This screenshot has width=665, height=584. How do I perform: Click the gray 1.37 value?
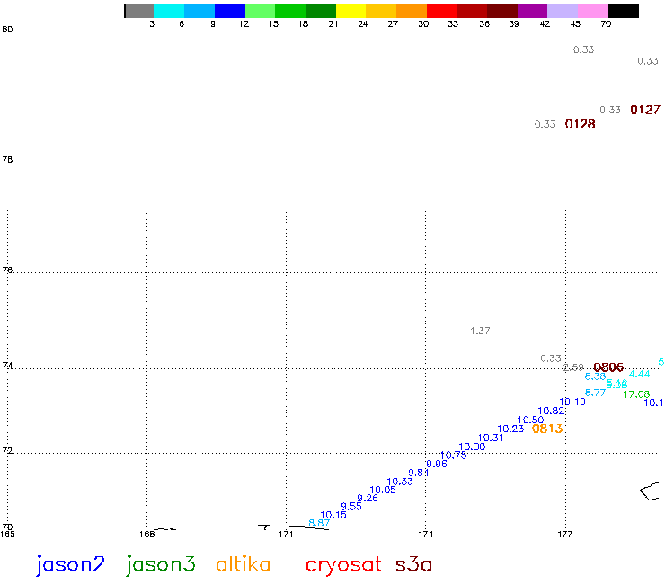coord(480,331)
